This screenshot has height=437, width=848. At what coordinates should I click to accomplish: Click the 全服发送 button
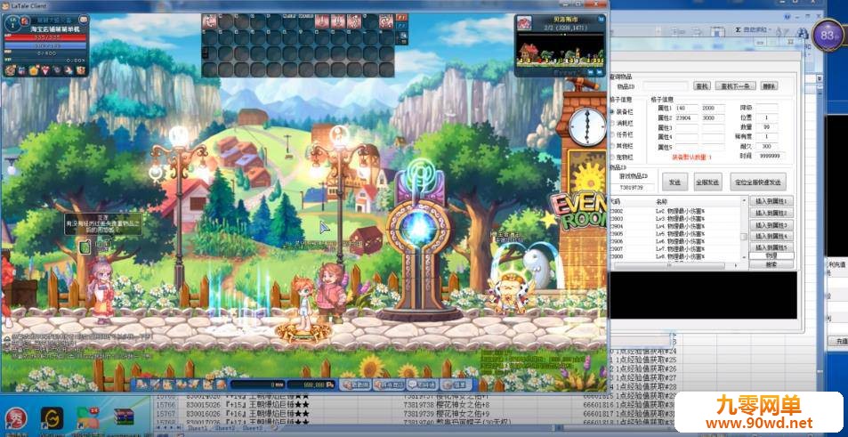coord(707,182)
